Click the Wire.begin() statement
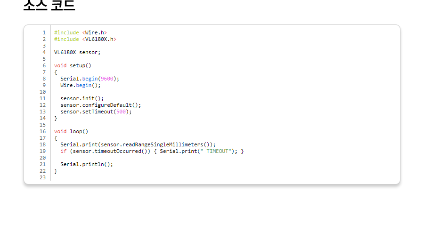Viewport: 424px width, 232px height. 80,85
